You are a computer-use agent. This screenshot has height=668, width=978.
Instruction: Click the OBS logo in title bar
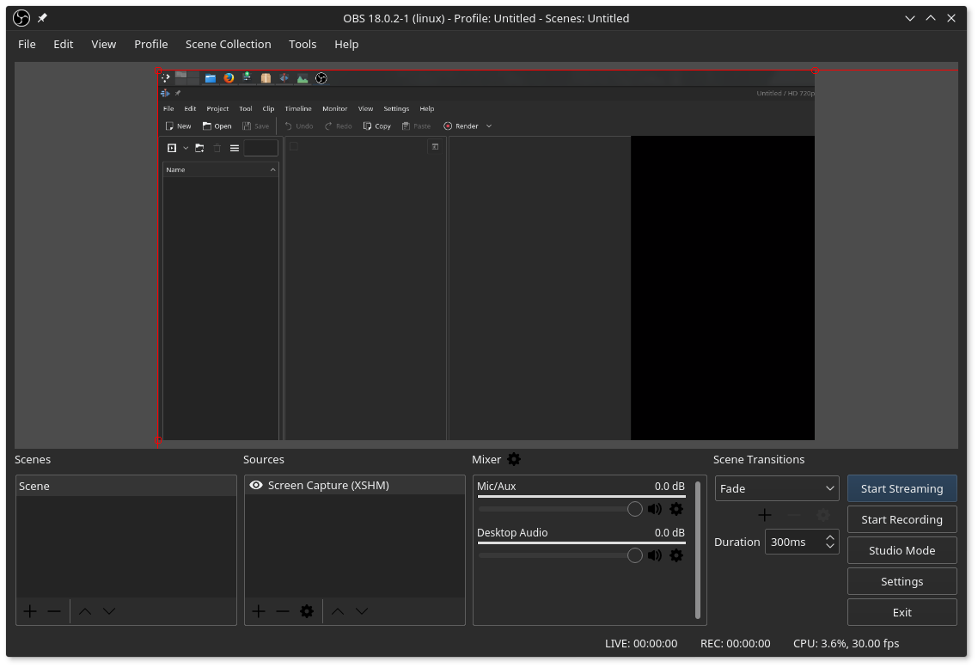click(x=21, y=18)
